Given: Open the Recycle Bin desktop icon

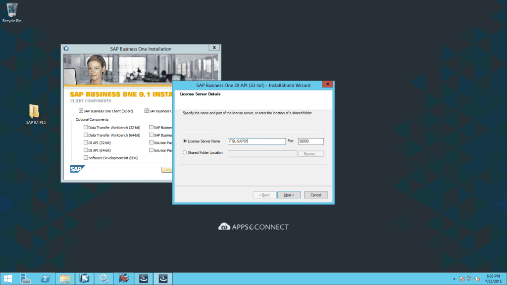Looking at the screenshot, I should [x=12, y=10].
